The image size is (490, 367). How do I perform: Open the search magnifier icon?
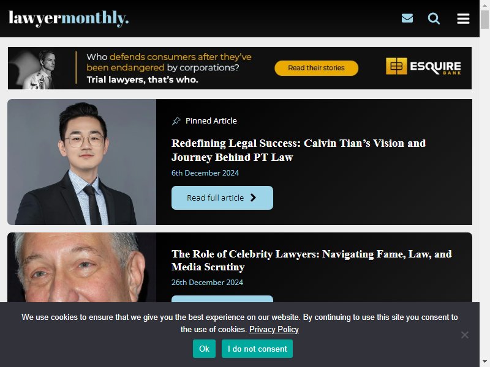[434, 18]
